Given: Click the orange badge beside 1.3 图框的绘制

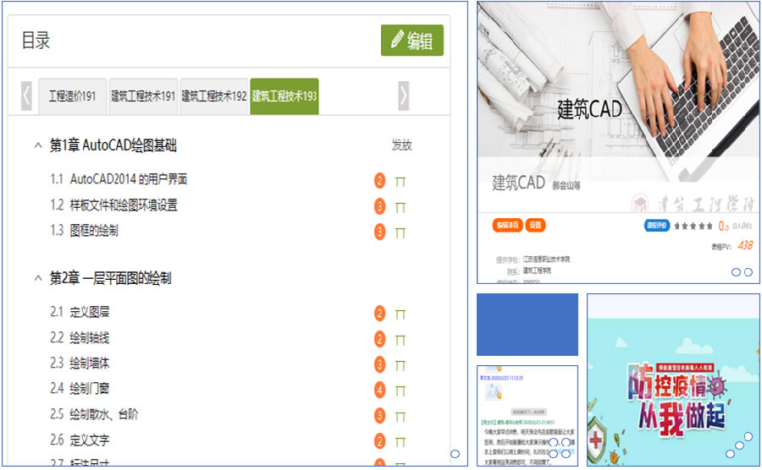Looking at the screenshot, I should [379, 232].
